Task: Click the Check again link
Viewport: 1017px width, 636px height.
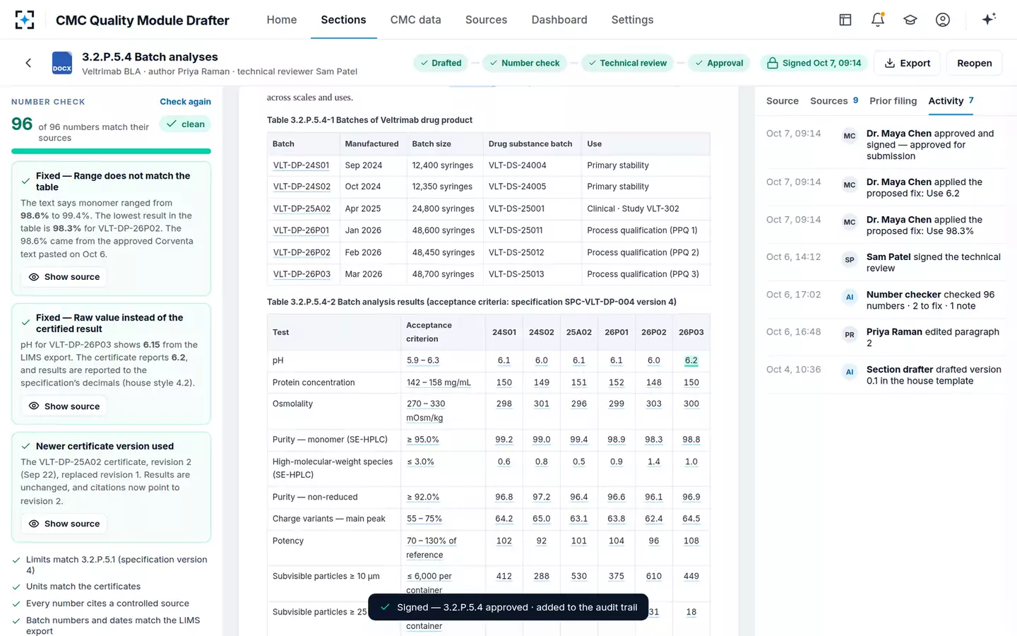Action: (185, 102)
